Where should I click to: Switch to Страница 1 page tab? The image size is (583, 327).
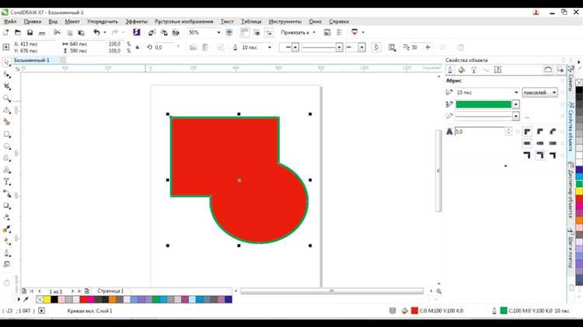pyautogui.click(x=110, y=291)
